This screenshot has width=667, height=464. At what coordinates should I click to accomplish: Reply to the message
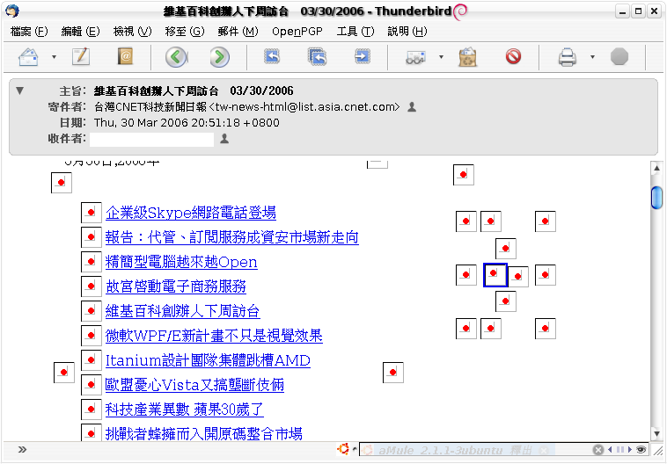[272, 56]
